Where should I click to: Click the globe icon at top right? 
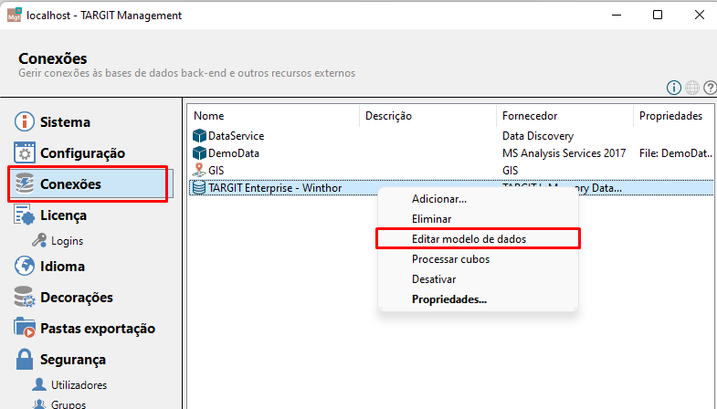click(x=692, y=88)
